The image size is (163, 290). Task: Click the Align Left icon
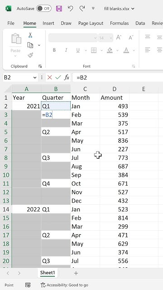coord(148,49)
